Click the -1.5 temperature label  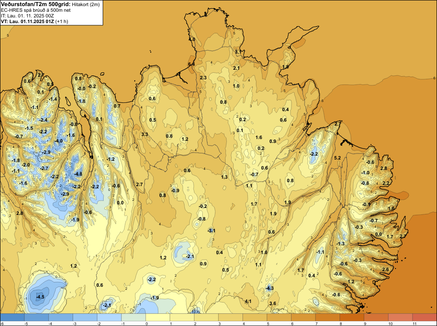[29, 129]
